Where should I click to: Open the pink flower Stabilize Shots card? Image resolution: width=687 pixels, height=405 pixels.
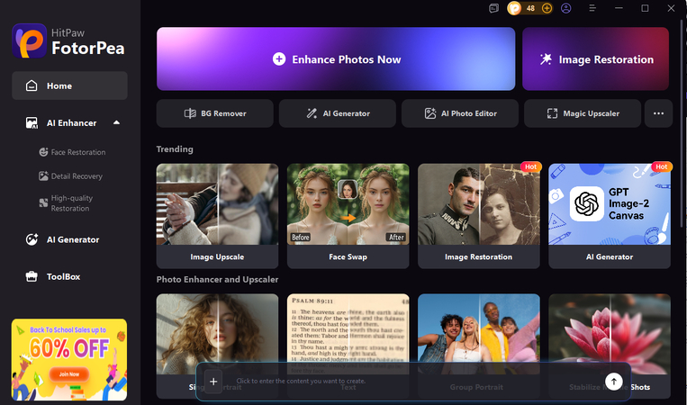click(x=610, y=346)
